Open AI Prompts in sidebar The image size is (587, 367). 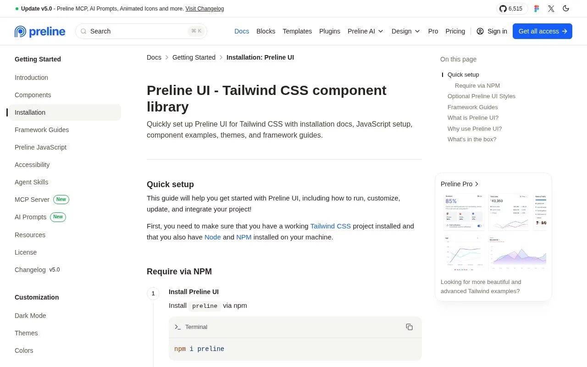pyautogui.click(x=65, y=217)
